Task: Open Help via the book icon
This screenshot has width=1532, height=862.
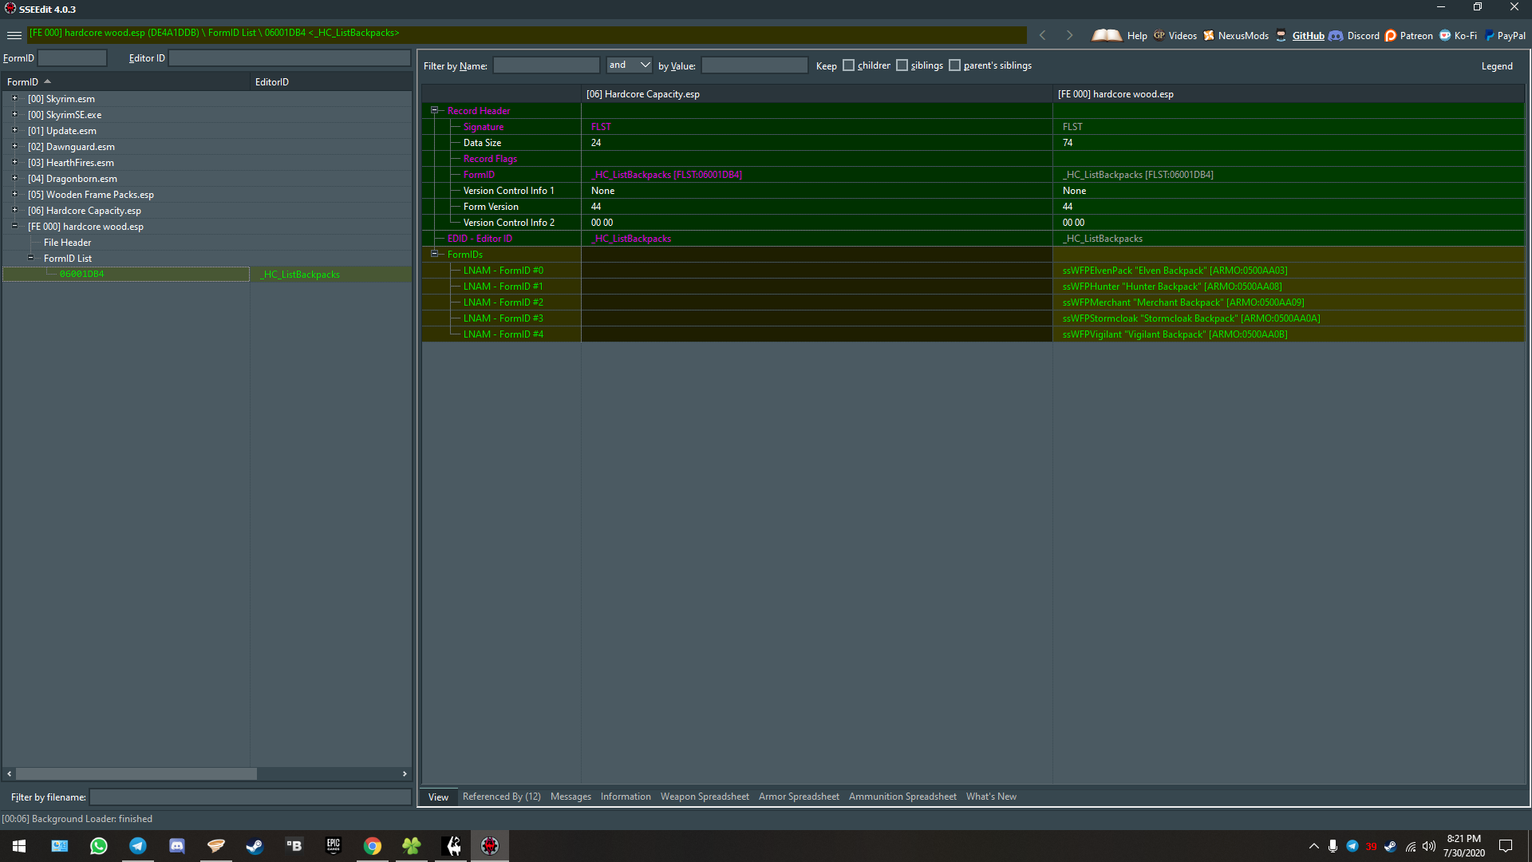Action: 1107,35
